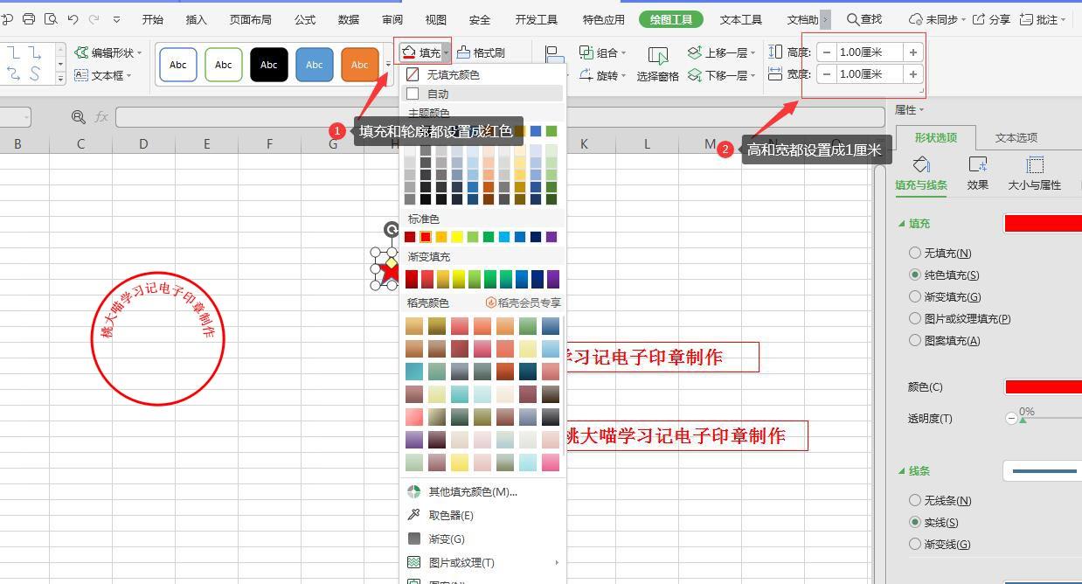Viewport: 1082px width, 584px height.
Task: Pick the standard red color swatch
Action: (x=426, y=237)
